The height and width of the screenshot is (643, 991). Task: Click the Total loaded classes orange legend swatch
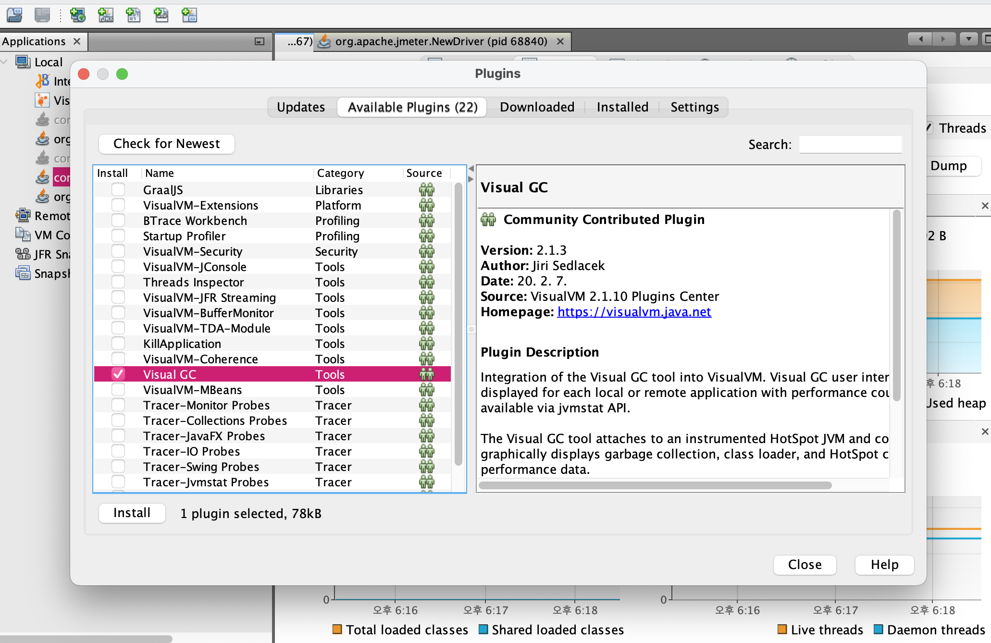(x=337, y=629)
